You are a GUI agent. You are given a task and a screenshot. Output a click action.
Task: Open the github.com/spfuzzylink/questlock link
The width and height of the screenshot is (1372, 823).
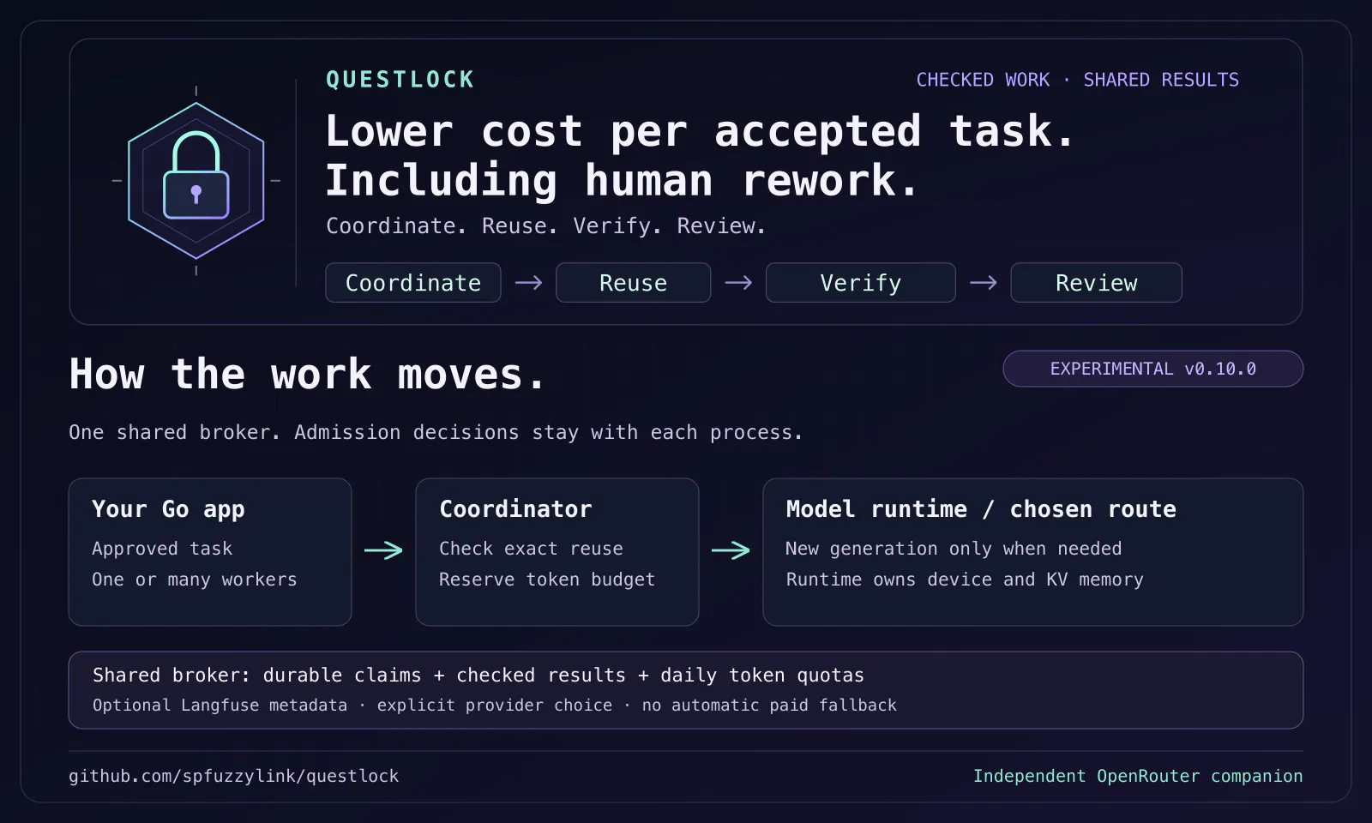pos(234,776)
